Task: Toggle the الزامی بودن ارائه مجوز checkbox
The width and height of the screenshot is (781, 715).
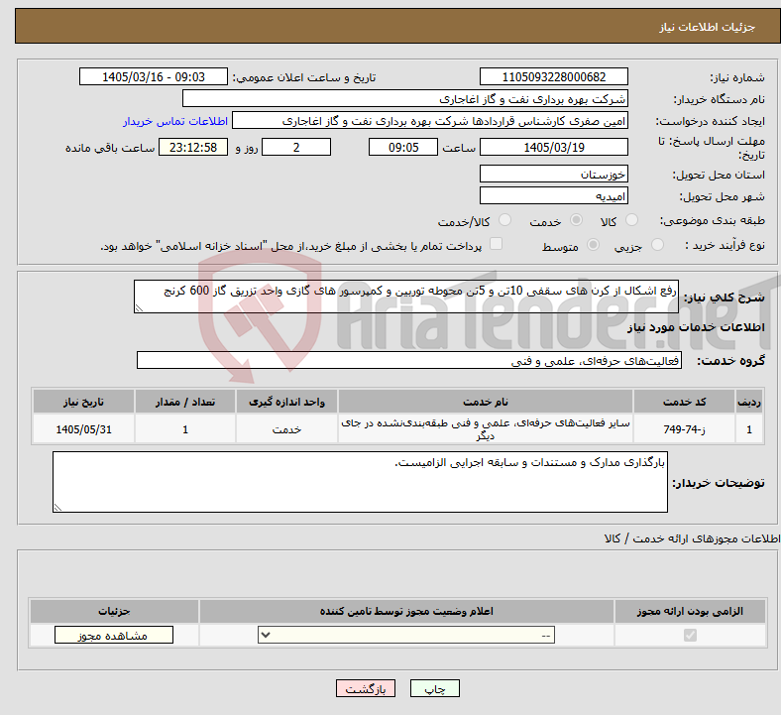Action: click(690, 636)
